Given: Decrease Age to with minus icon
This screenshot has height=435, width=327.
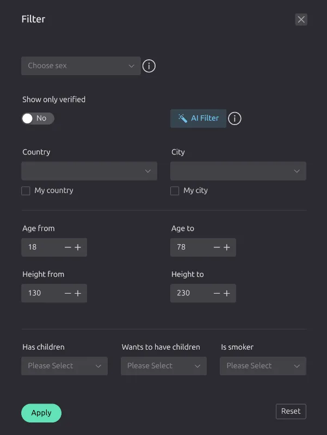Looking at the screenshot, I should [217, 247].
